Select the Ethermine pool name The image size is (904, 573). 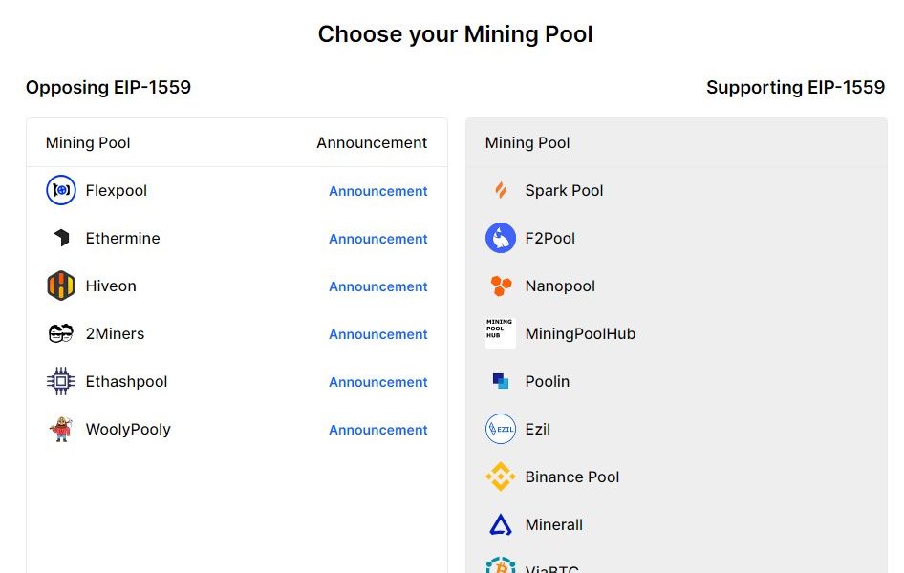[x=123, y=239]
